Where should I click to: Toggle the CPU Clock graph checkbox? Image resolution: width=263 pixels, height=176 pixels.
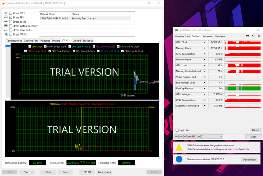click(x=30, y=46)
